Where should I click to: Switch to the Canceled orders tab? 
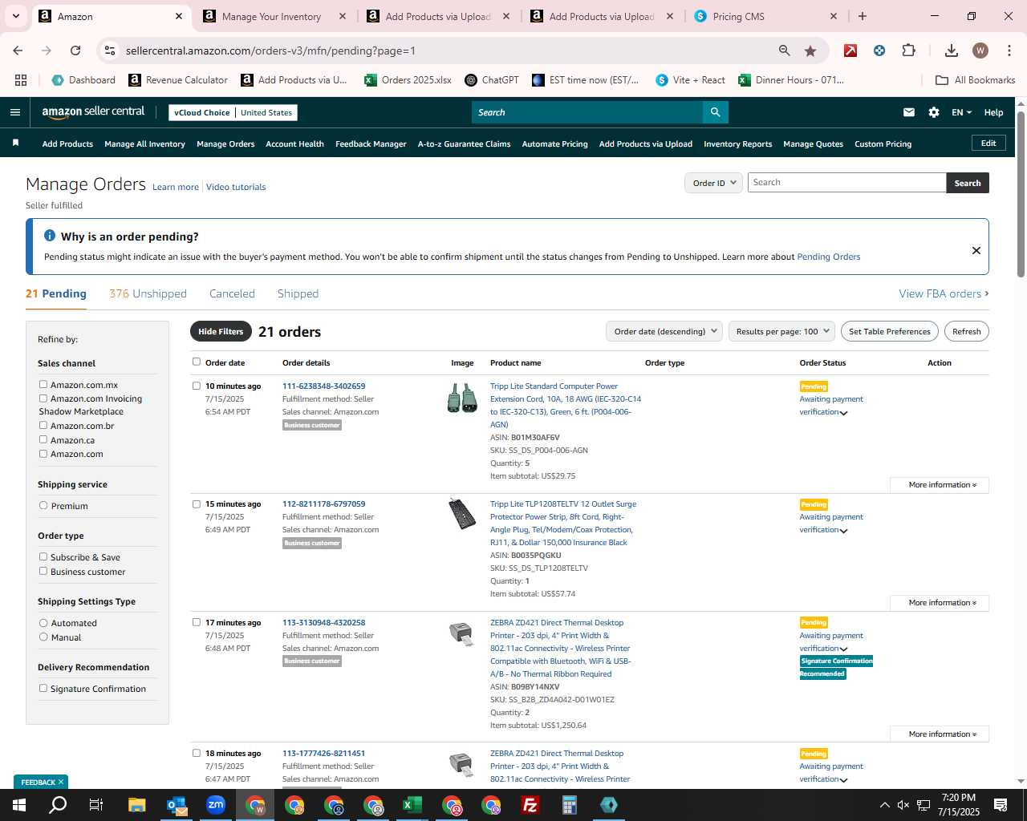[x=232, y=293]
